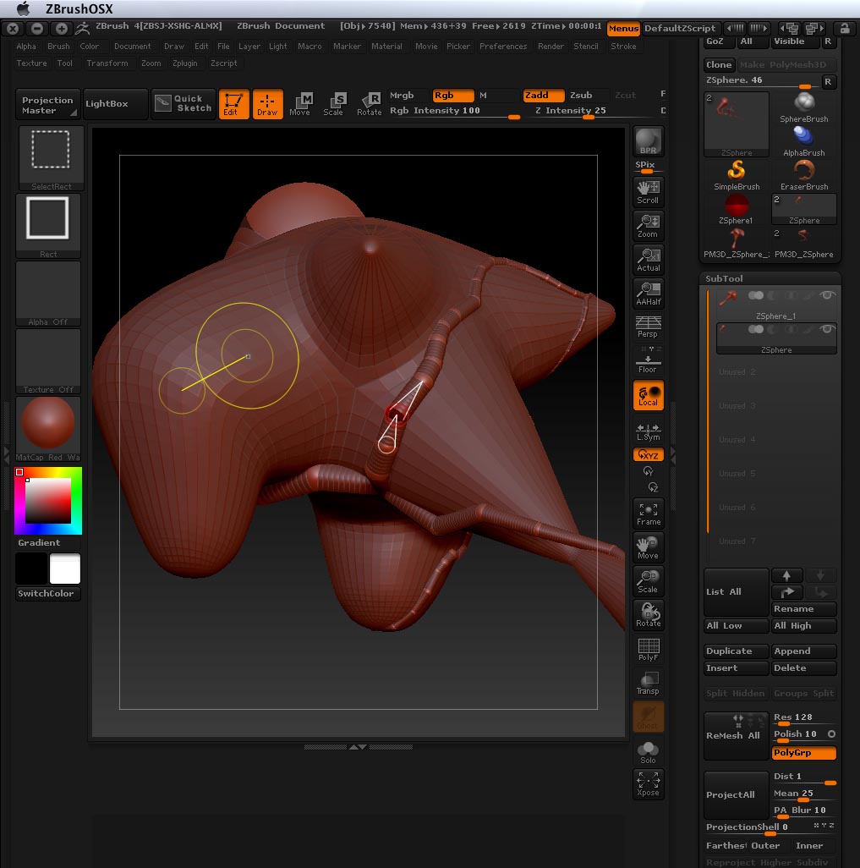The image size is (860, 868).
Task: Open Quick Sketch
Action: pyautogui.click(x=184, y=103)
